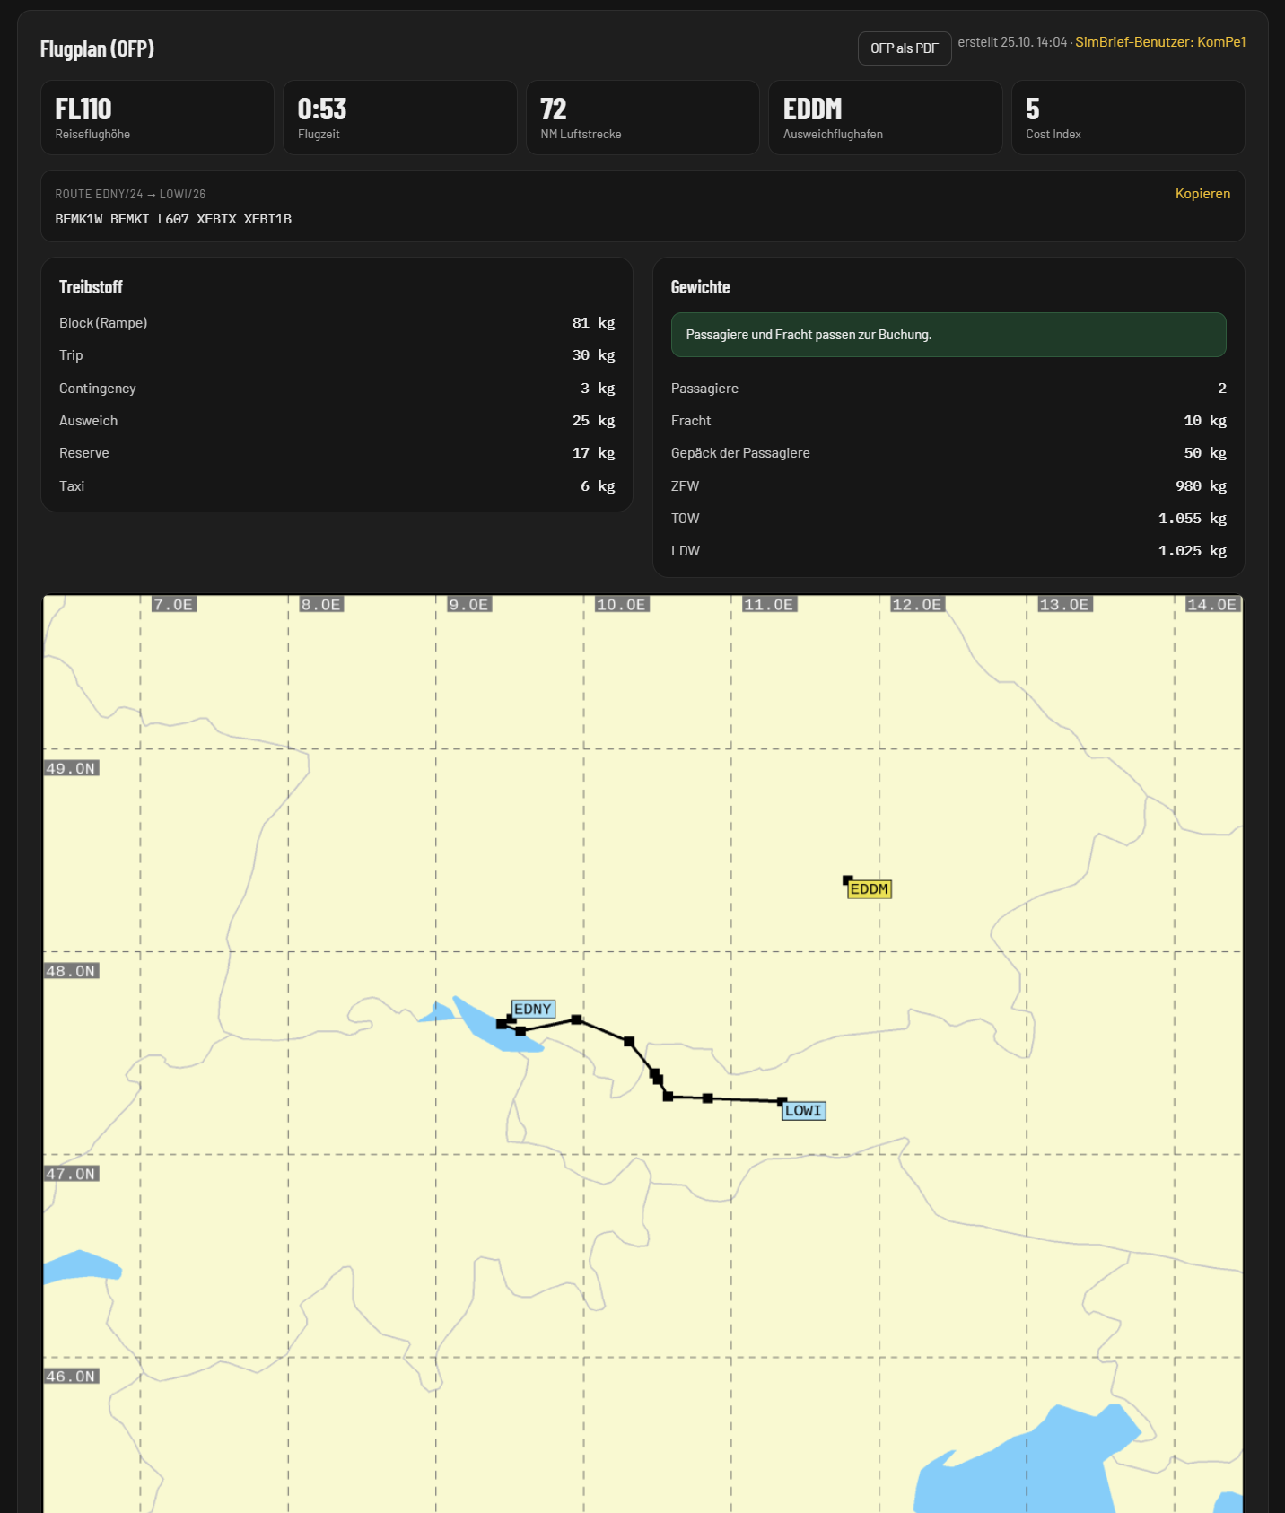Click the 10.0E longitude label on map

coord(622,605)
